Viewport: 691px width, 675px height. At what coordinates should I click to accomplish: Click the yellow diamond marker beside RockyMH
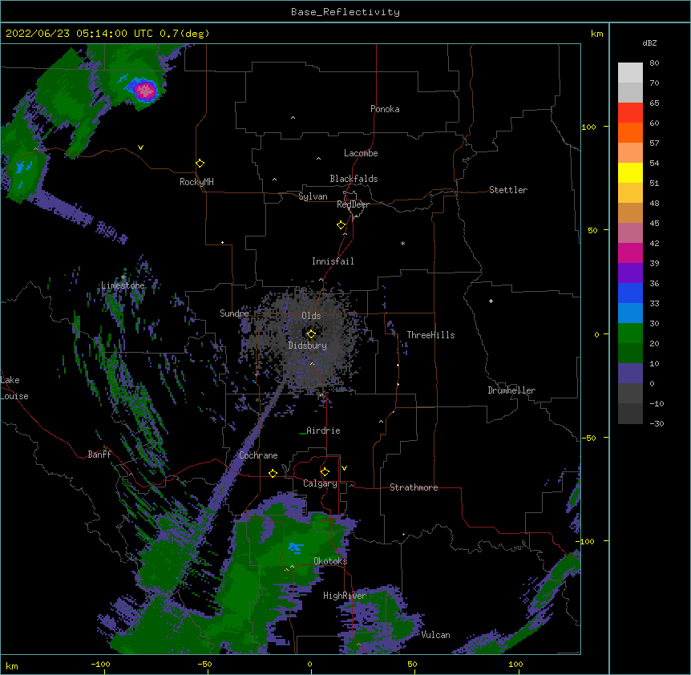coord(200,164)
